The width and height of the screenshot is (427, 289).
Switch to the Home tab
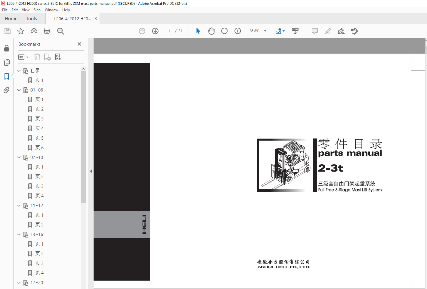click(x=11, y=19)
